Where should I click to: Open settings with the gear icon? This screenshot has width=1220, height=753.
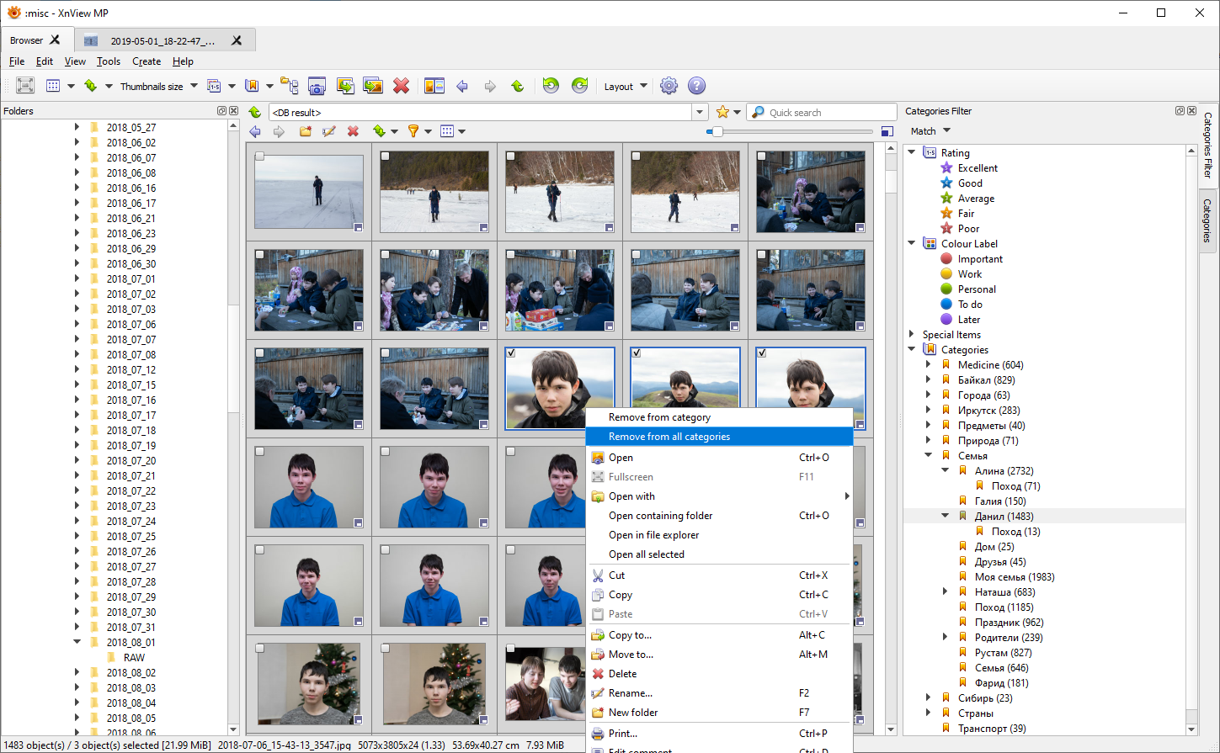click(669, 86)
